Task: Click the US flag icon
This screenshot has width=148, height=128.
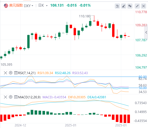Action: pos(6,6)
